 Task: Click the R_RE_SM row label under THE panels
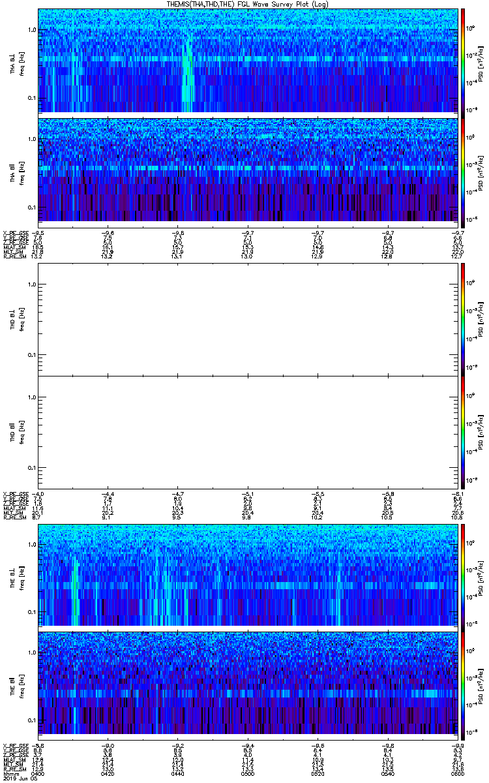pyautogui.click(x=14, y=769)
